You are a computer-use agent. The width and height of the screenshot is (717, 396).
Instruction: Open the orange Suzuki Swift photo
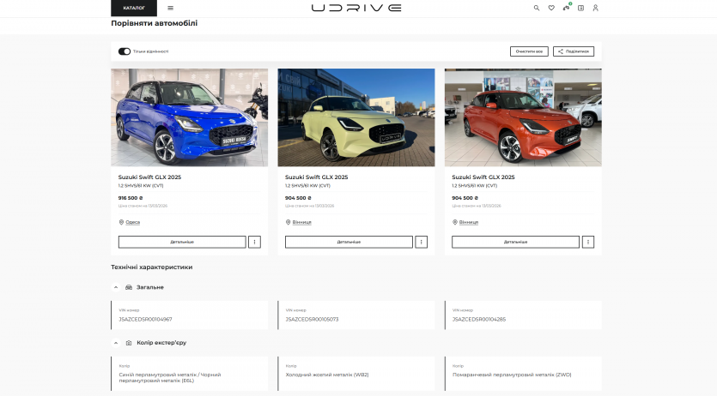click(522, 117)
